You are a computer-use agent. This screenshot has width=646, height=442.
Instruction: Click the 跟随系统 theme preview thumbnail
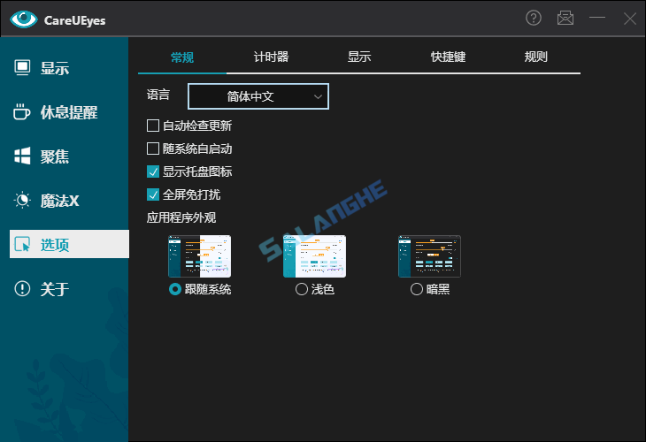click(x=199, y=256)
